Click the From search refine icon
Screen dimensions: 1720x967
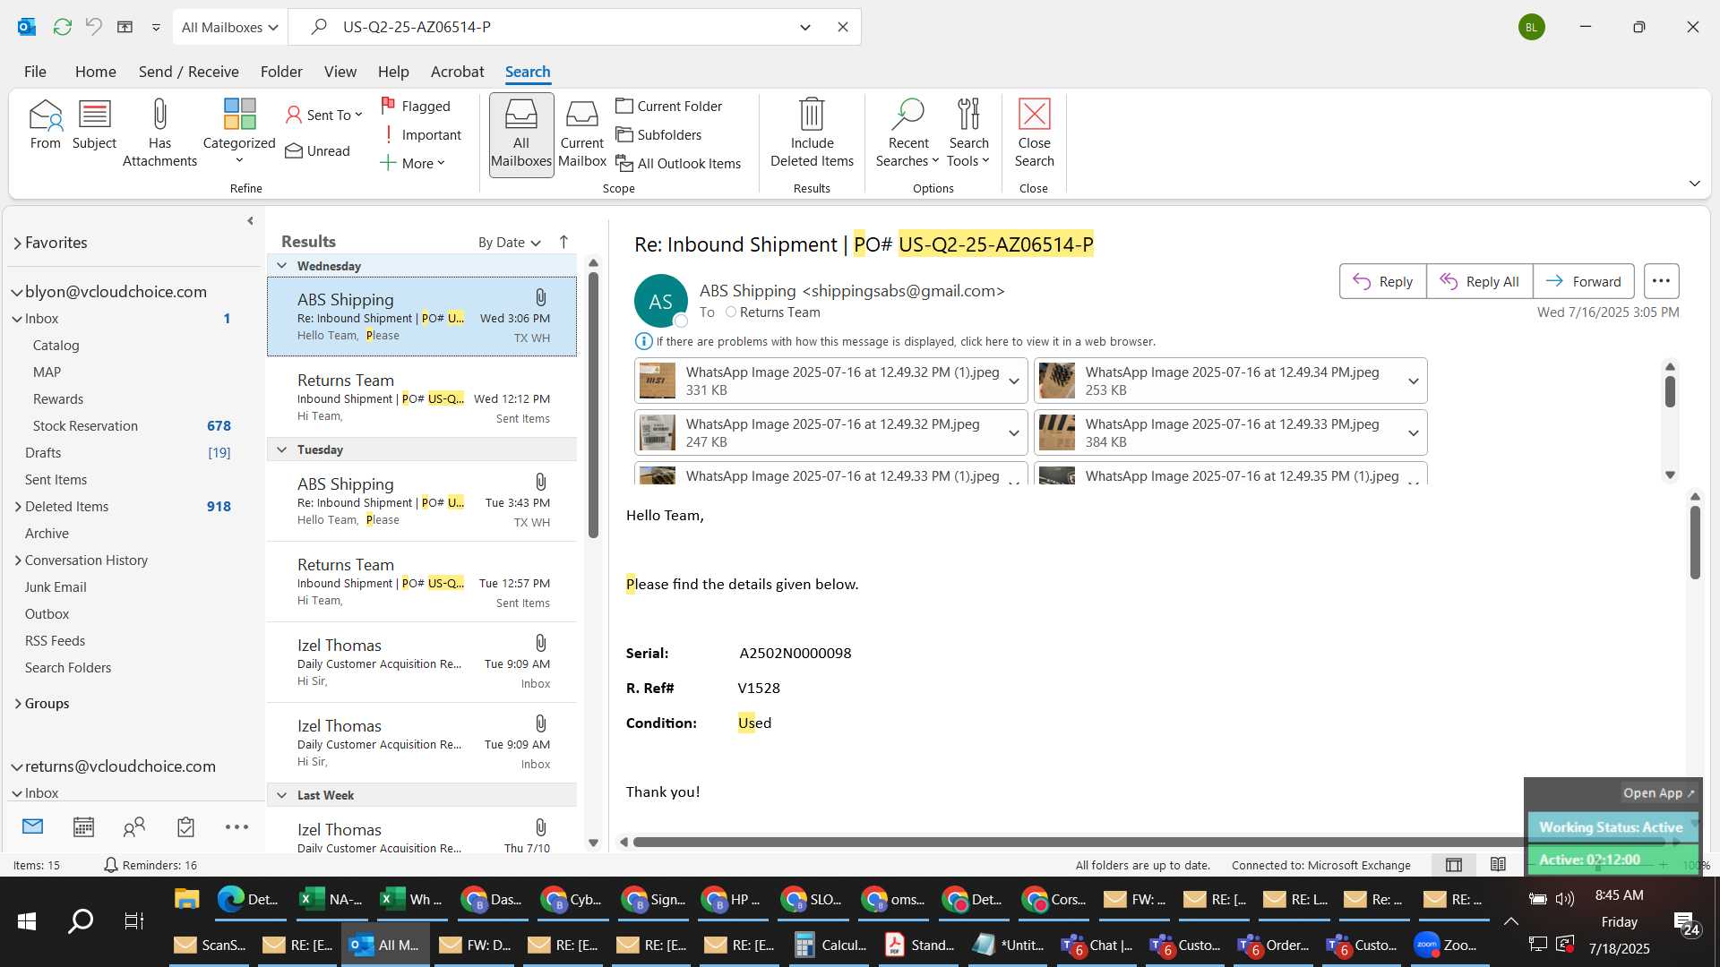[x=45, y=125]
